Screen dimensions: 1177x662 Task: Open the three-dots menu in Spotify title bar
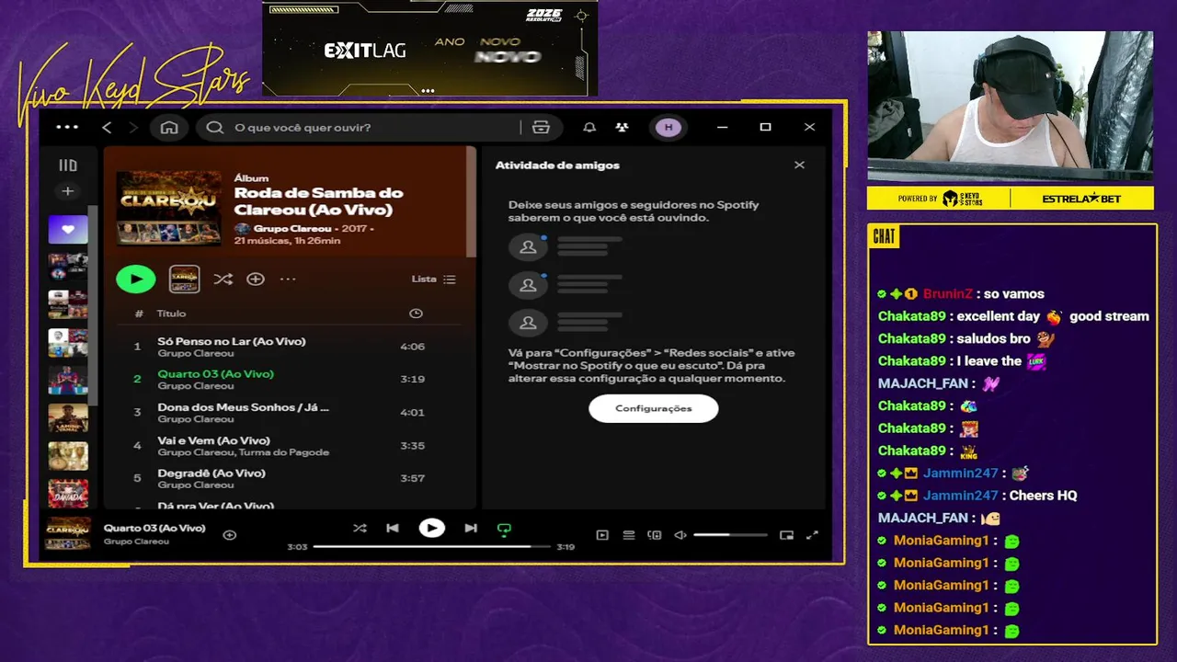pyautogui.click(x=67, y=127)
